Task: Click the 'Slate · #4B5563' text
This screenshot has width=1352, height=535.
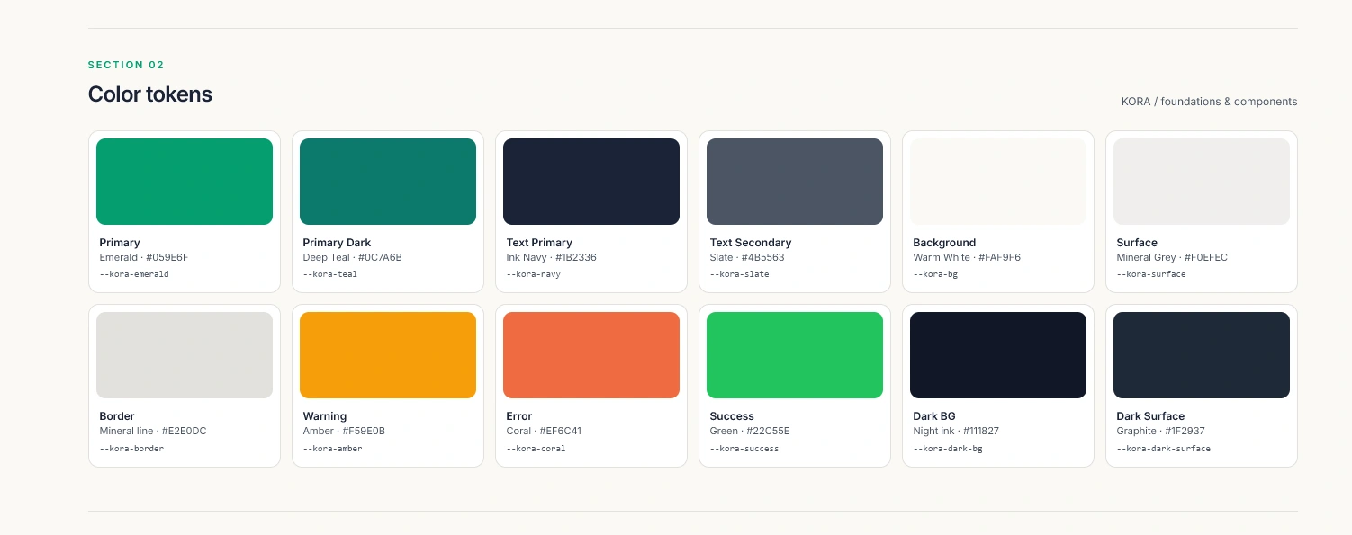Action: [747, 257]
